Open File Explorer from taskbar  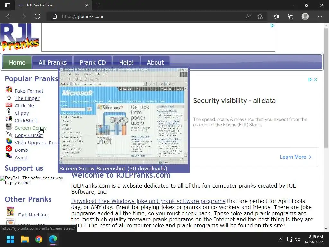point(24,239)
